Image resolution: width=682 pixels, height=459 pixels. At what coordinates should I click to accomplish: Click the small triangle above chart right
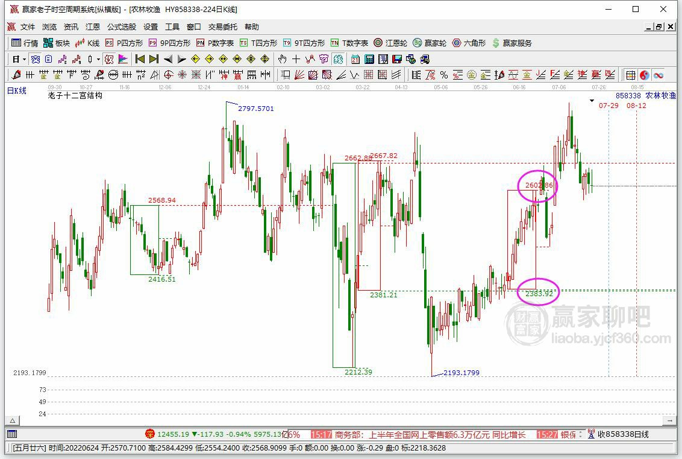pyautogui.click(x=592, y=101)
